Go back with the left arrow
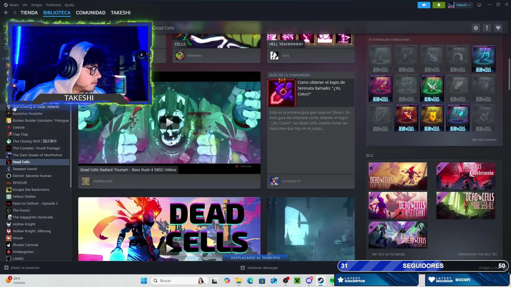The width and height of the screenshot is (511, 287). click(x=6, y=13)
